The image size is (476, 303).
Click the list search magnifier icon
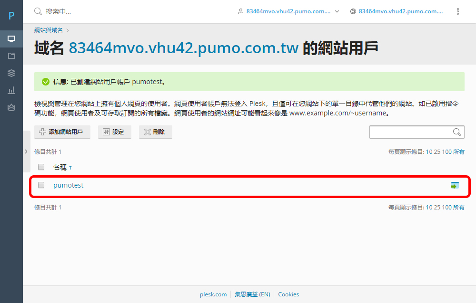(457, 132)
